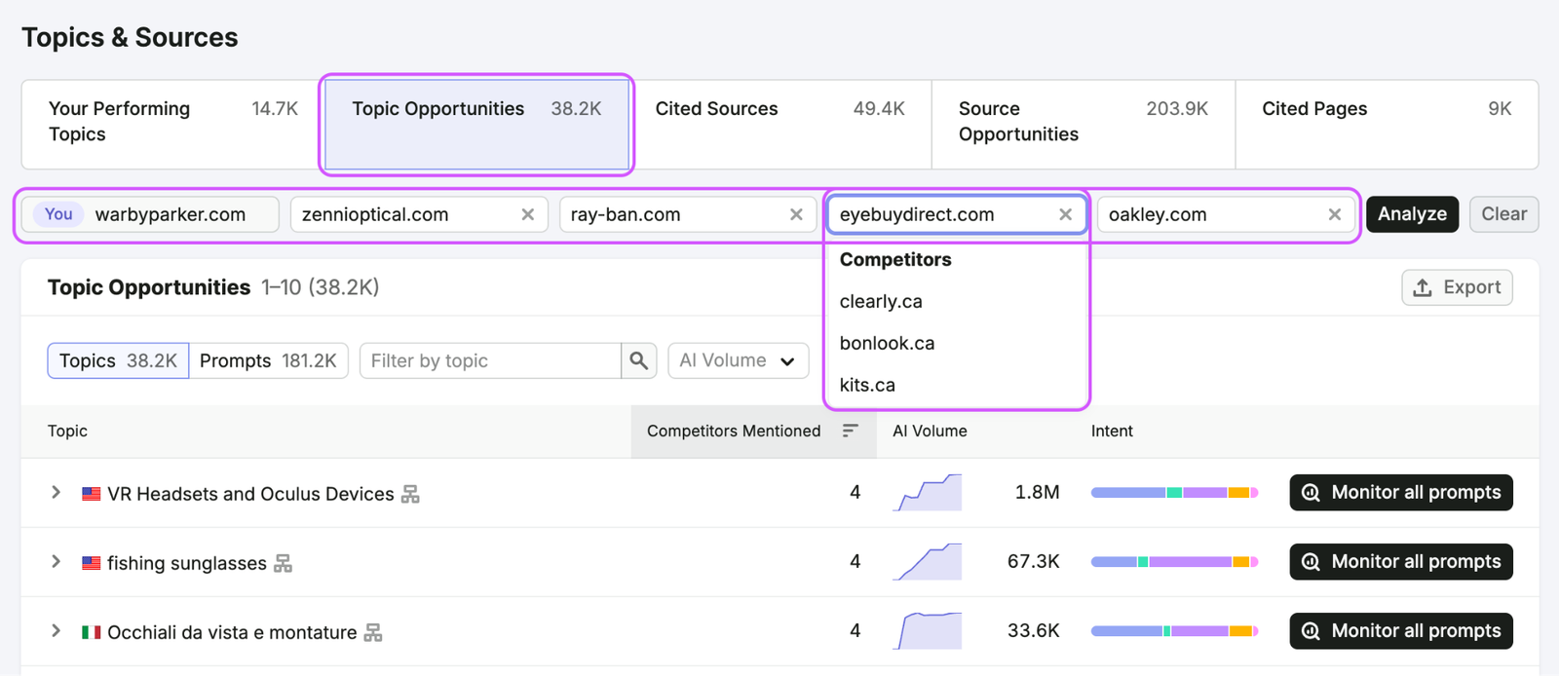Clear eyebuydirect.com field with X icon
1559x676 pixels.
click(1065, 214)
